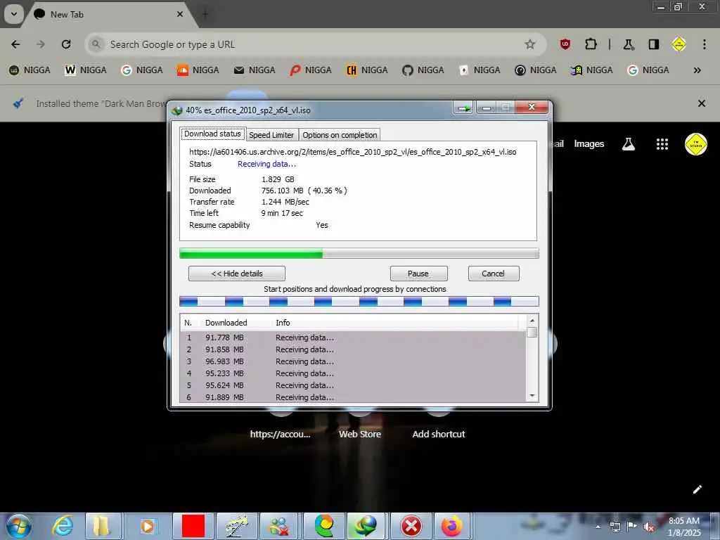Open the Web Store shortcut
The height and width of the screenshot is (540, 720).
pyautogui.click(x=360, y=434)
